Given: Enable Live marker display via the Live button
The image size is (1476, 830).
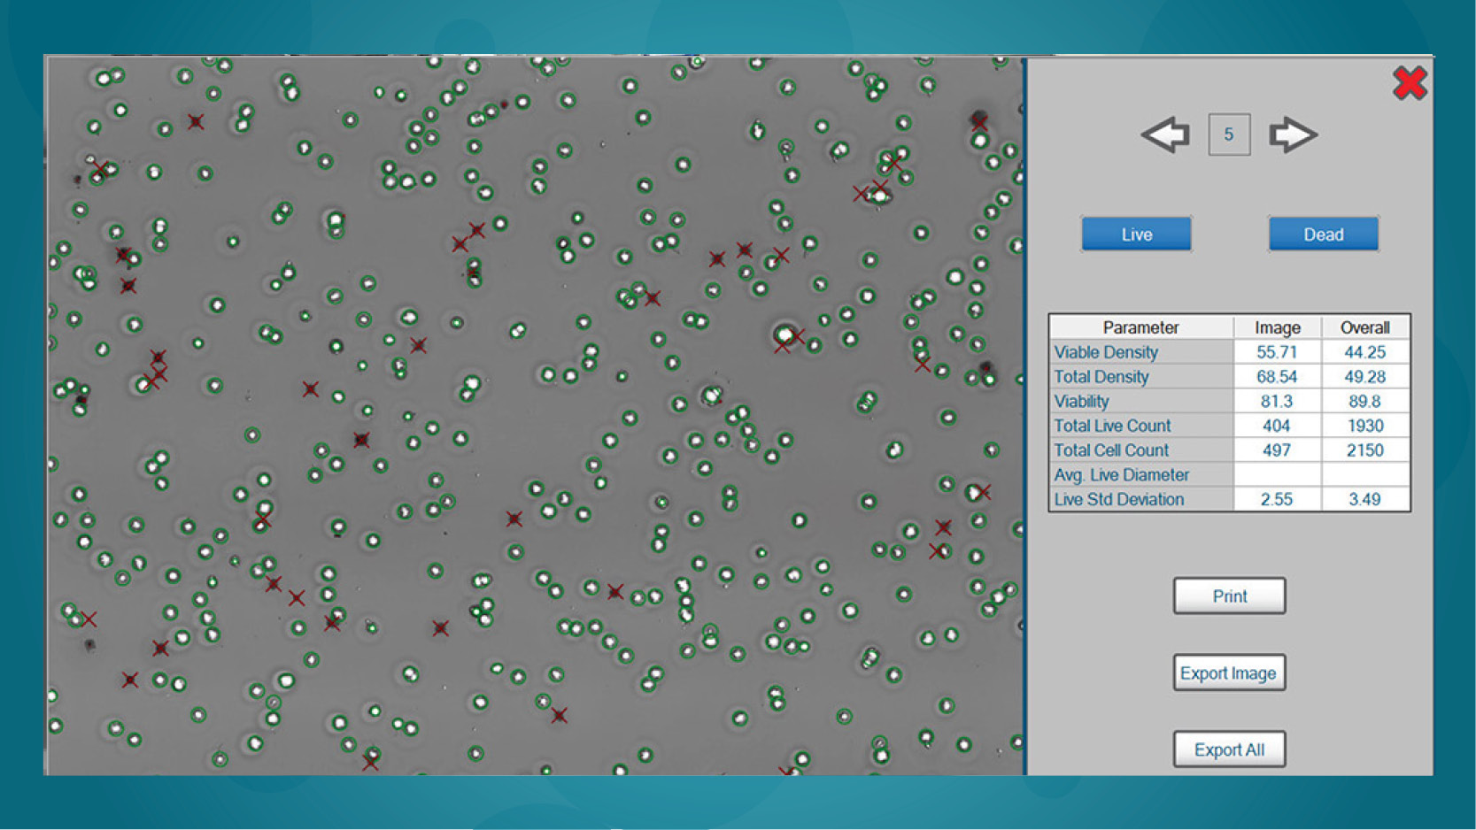Looking at the screenshot, I should 1136,234.
